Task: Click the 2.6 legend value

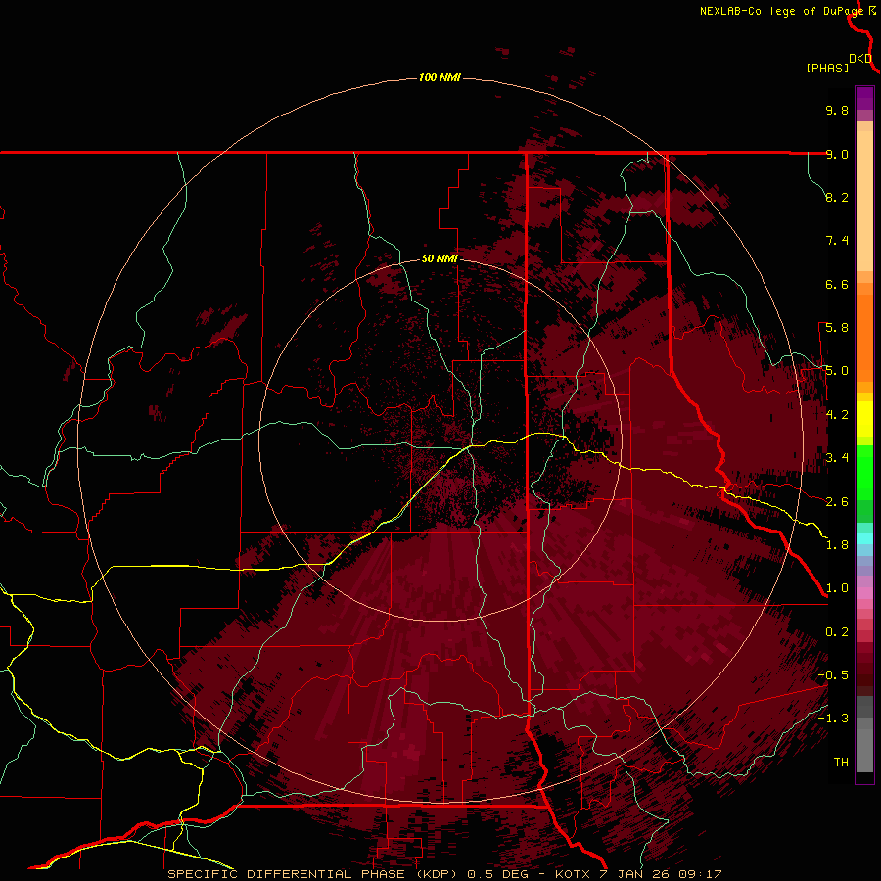Action: tap(837, 502)
